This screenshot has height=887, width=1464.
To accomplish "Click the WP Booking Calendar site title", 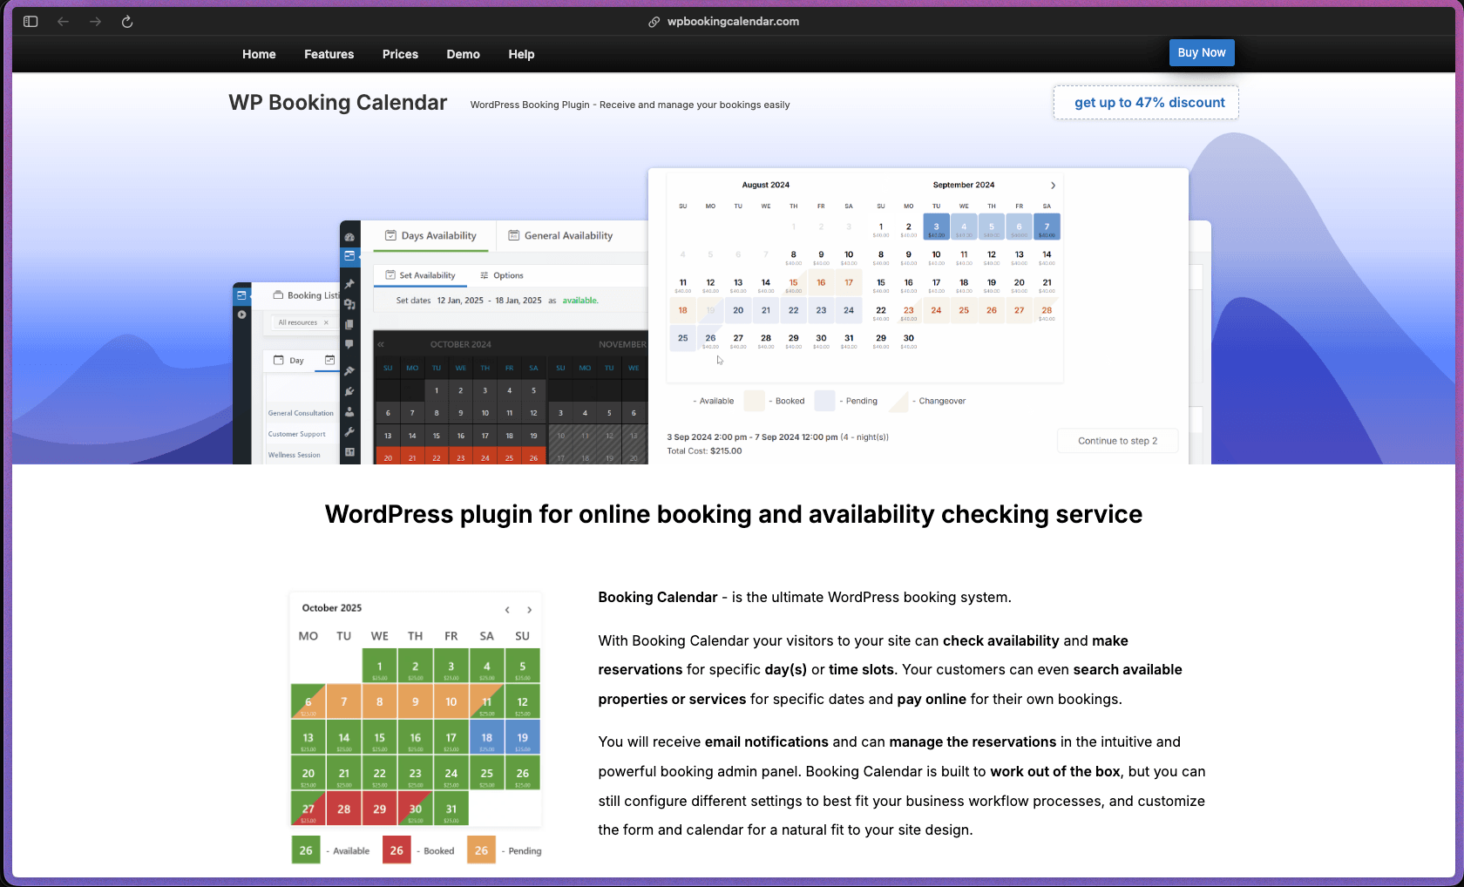I will 337,103.
